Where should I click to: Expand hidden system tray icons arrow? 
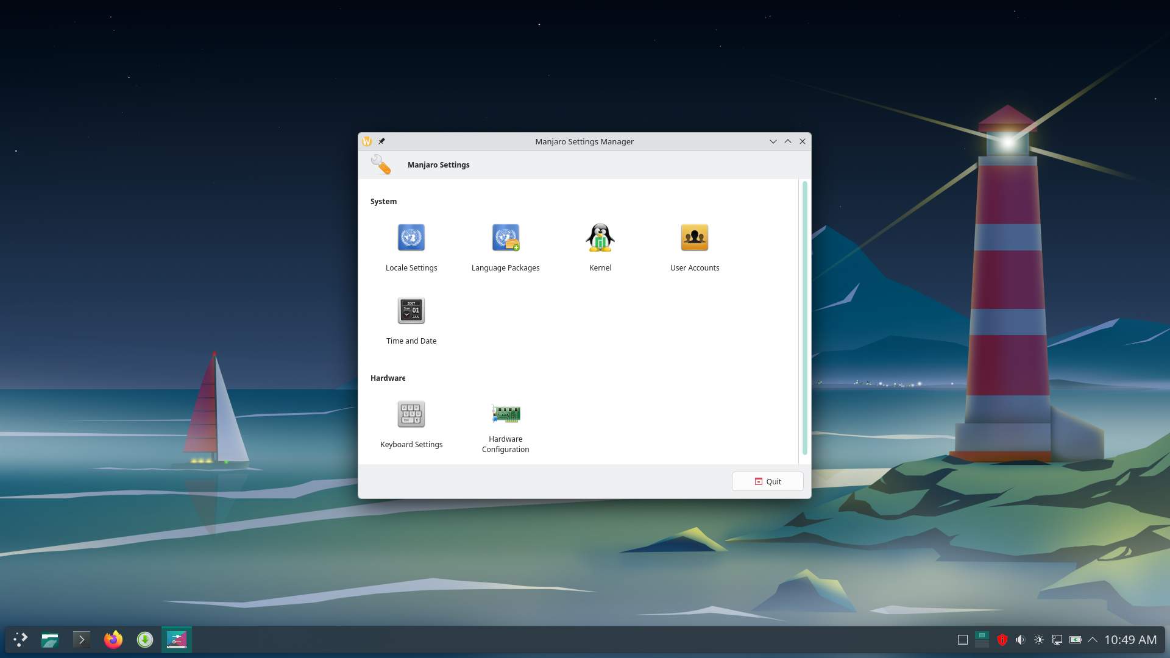tap(1093, 640)
